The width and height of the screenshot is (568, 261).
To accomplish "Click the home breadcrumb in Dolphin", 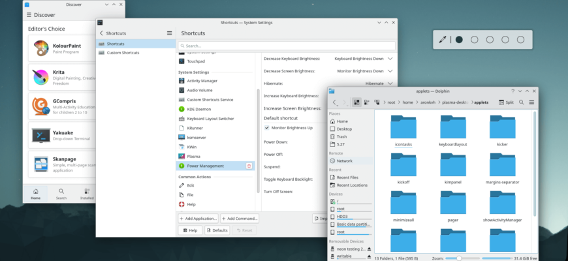I will coord(407,102).
